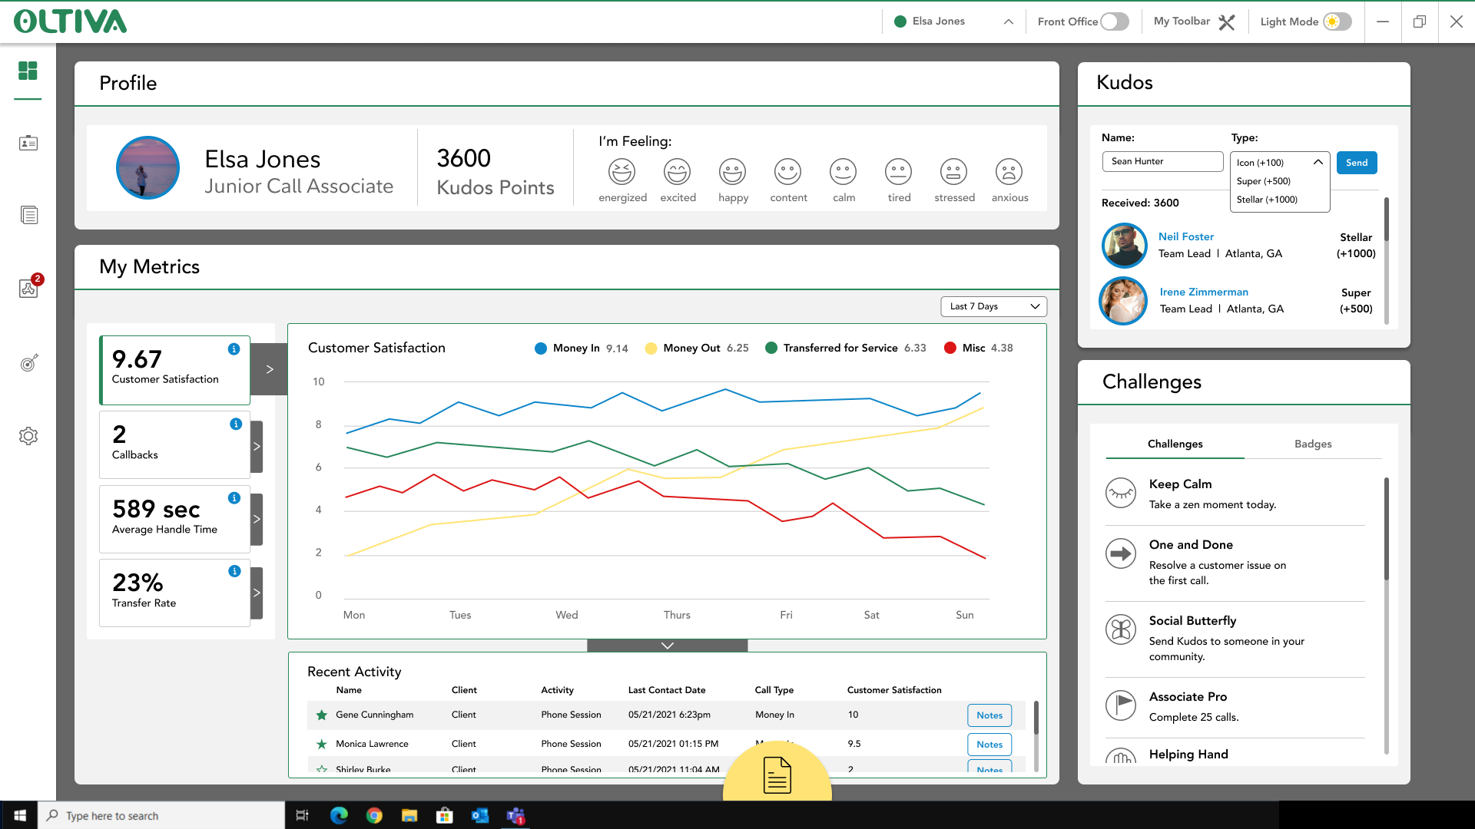This screenshot has height=829, width=1475.
Task: Click the Keep Calm challenge icon
Action: tap(1121, 493)
